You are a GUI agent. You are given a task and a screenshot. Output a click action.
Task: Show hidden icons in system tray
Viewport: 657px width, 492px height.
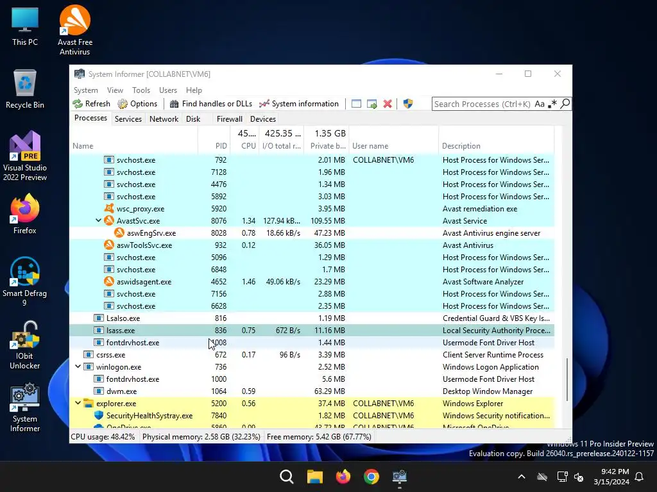tap(522, 477)
